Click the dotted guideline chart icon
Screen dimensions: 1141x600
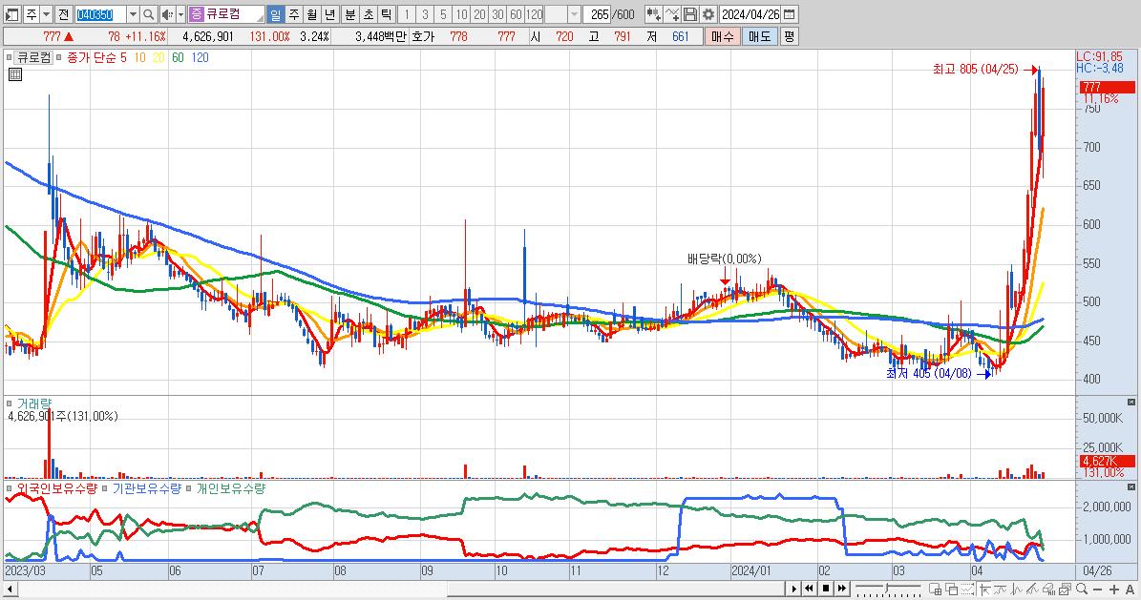click(968, 589)
